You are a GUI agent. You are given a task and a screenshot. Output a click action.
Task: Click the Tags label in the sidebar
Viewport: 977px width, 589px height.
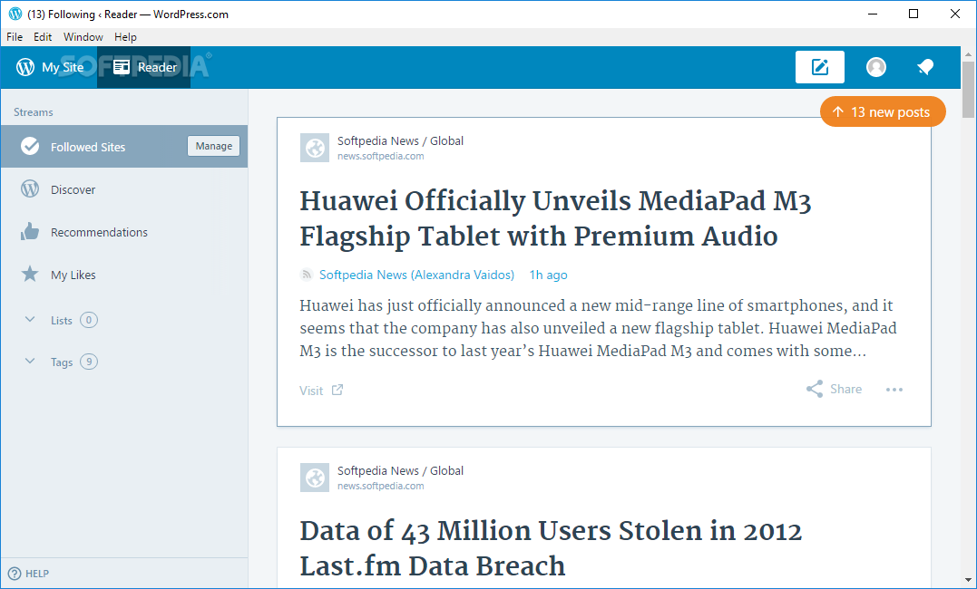pos(62,362)
